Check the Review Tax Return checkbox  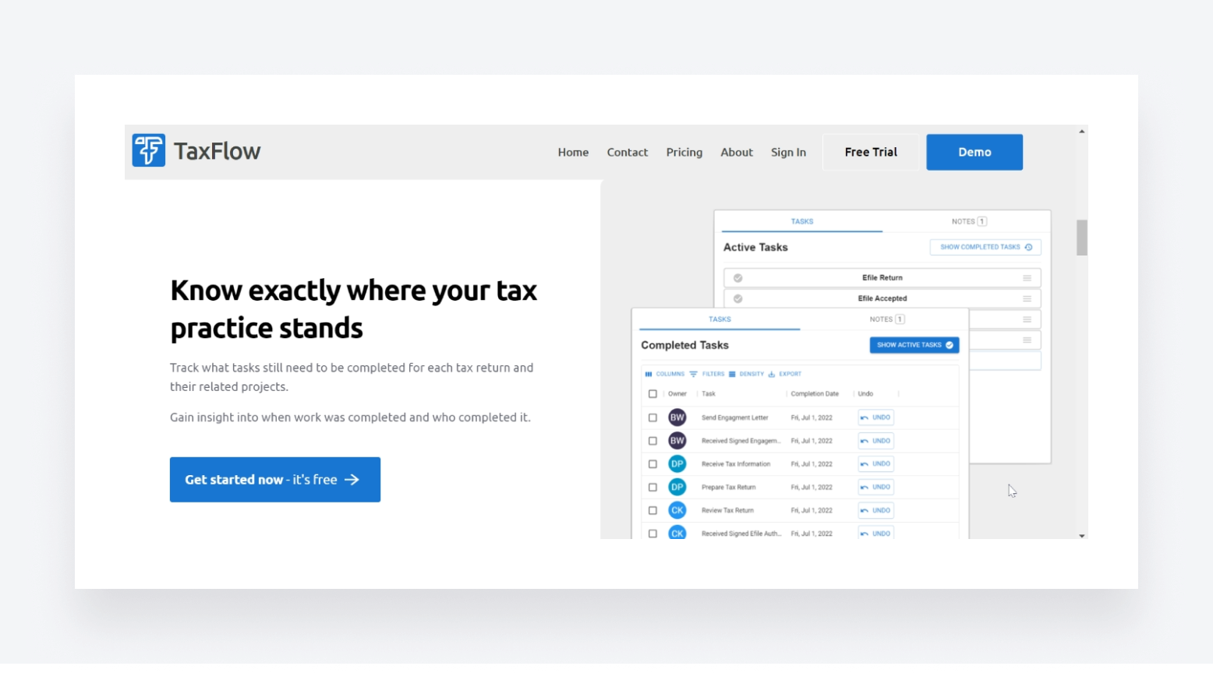(653, 510)
